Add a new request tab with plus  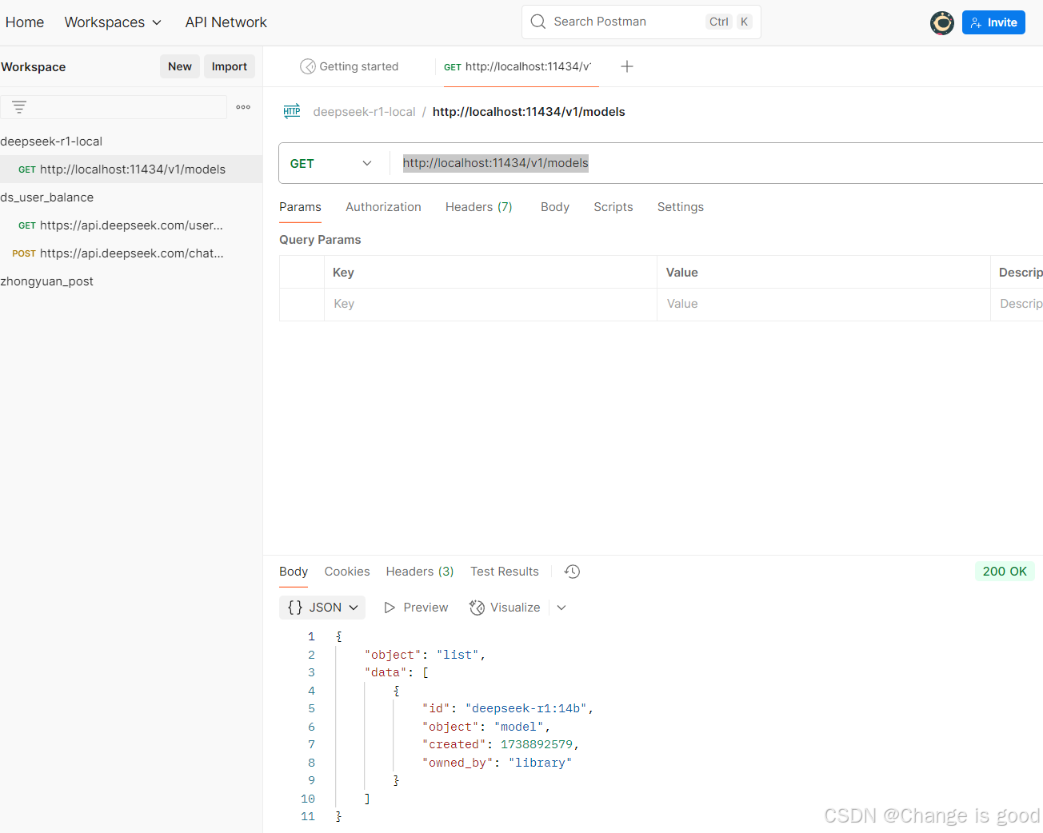(x=627, y=66)
